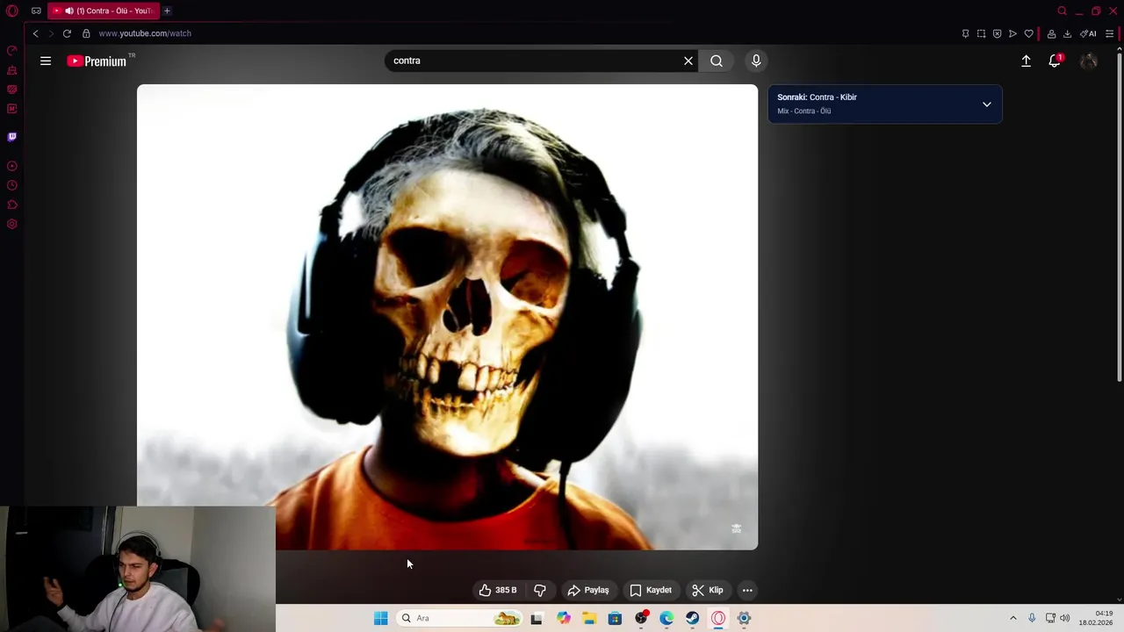
Task: Expand the Sonraki: Contra - Kibir playlist panel
Action: pos(987,104)
